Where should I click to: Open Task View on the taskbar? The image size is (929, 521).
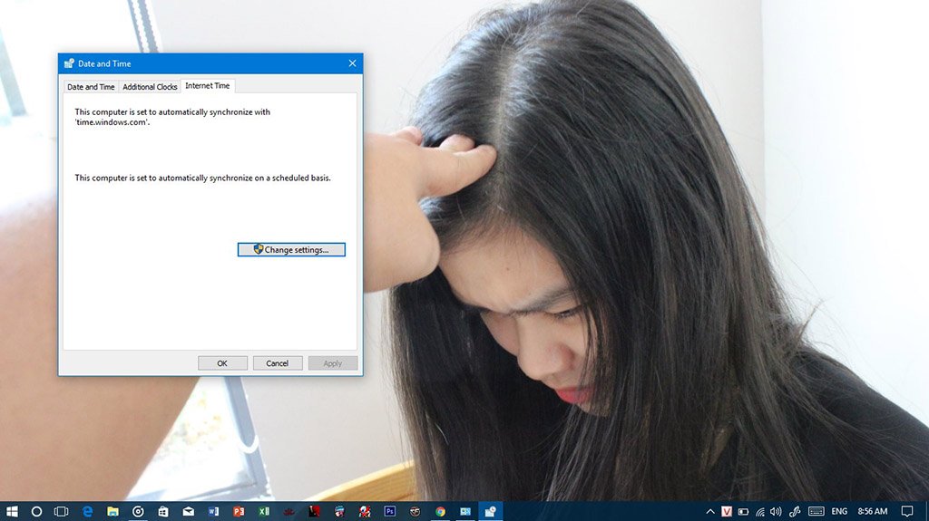pos(61,511)
